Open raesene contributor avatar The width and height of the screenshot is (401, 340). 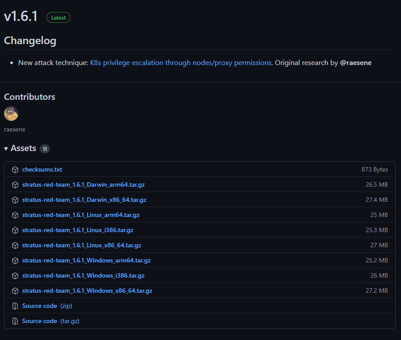tap(11, 114)
